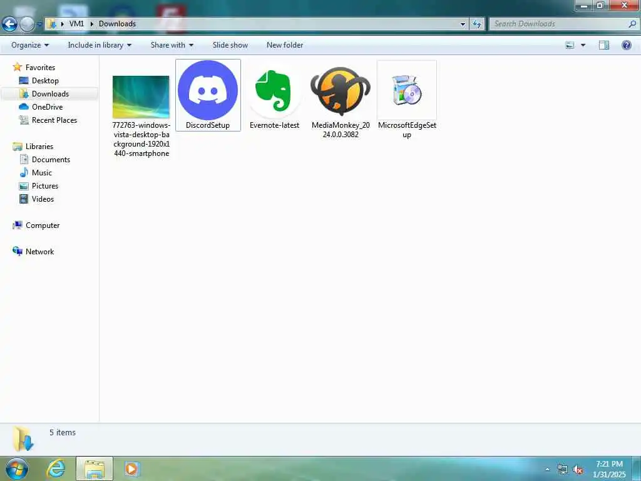Click the Show desktop strip
This screenshot has height=481, width=641.
click(x=637, y=469)
